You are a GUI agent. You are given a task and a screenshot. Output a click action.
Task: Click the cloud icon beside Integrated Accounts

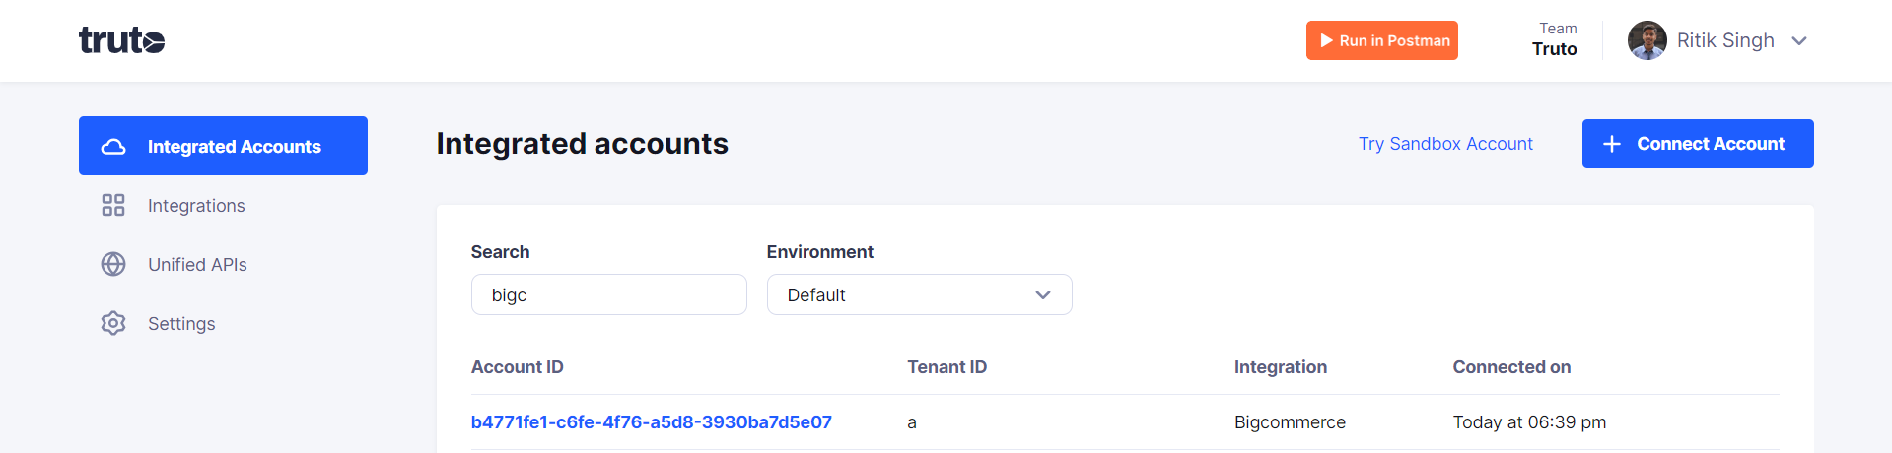[113, 147]
